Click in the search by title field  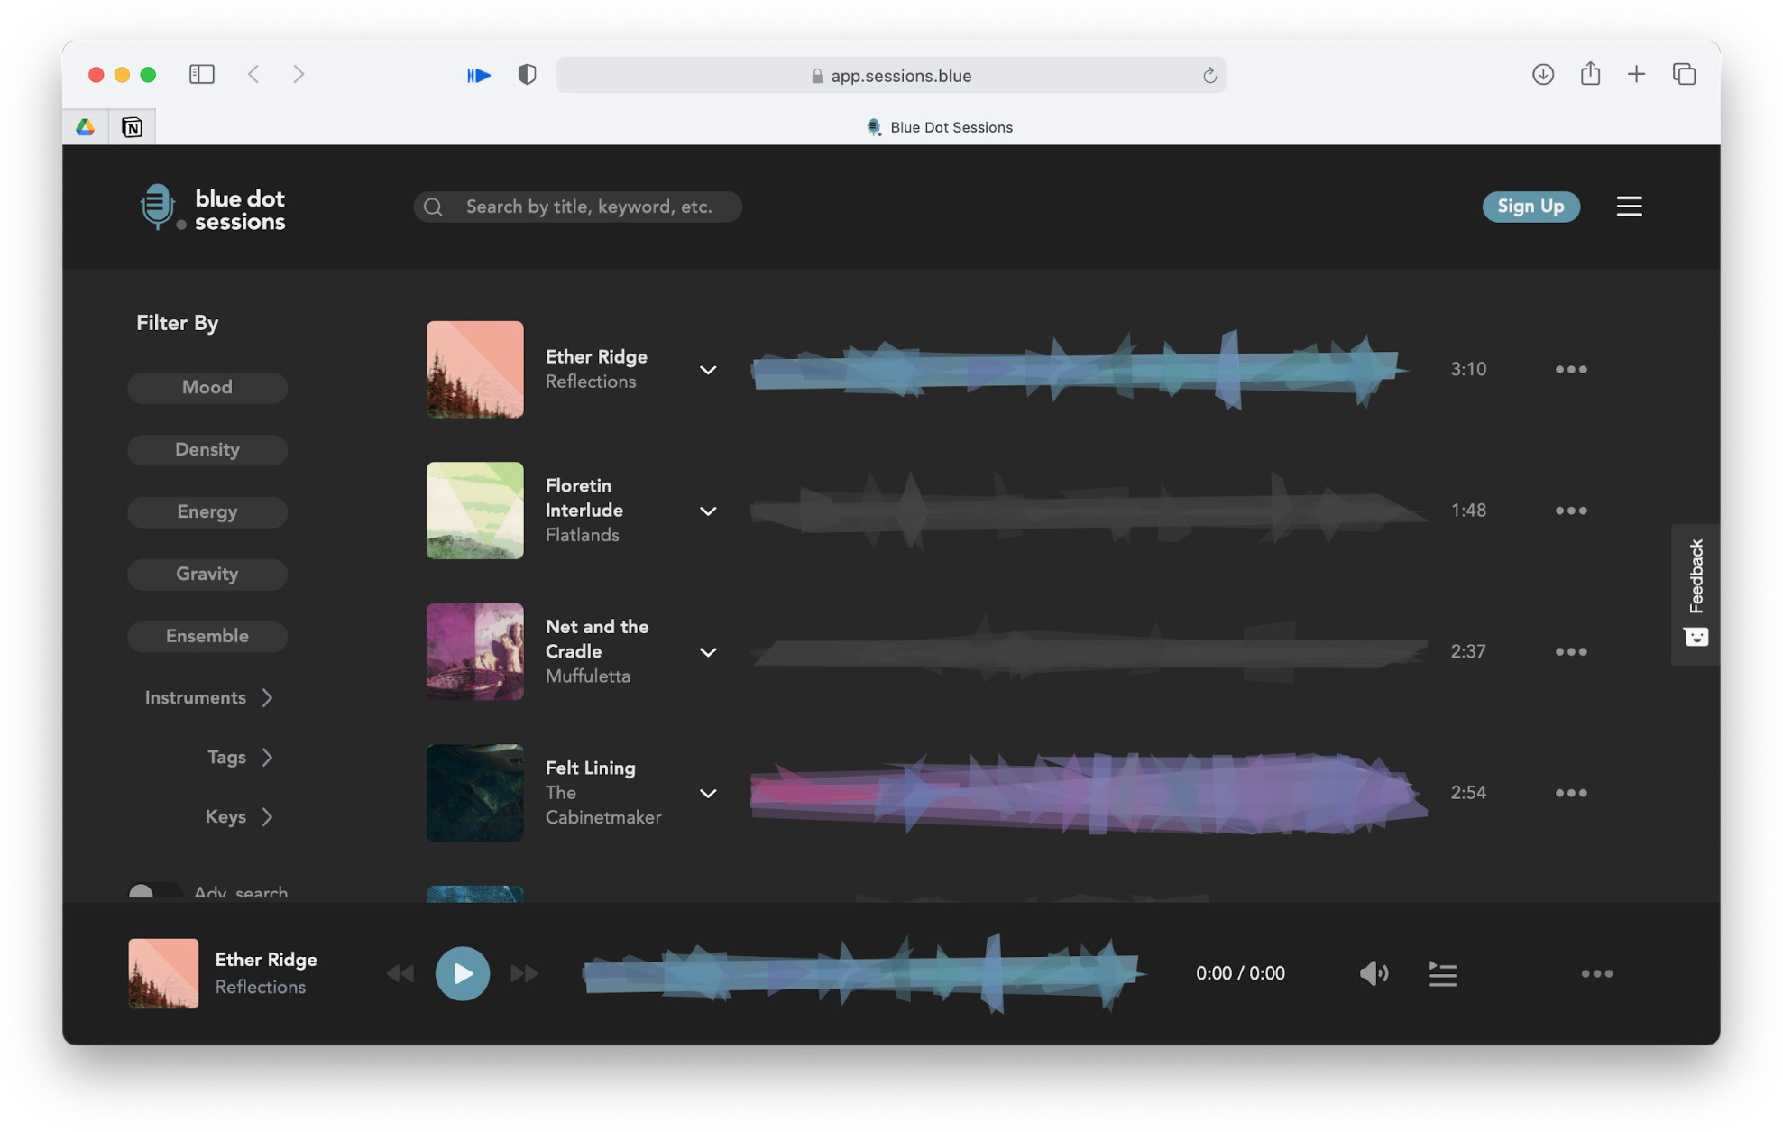click(577, 207)
